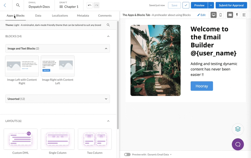251x158 pixels.
Task: Collapse the BLOCKS (14) section
Action: (108, 36)
